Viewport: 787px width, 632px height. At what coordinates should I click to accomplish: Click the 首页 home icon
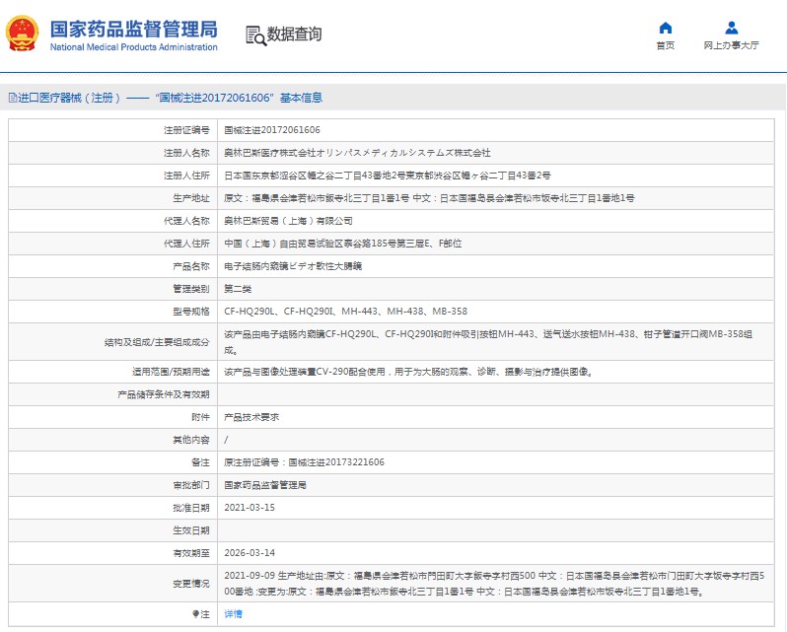[x=666, y=28]
